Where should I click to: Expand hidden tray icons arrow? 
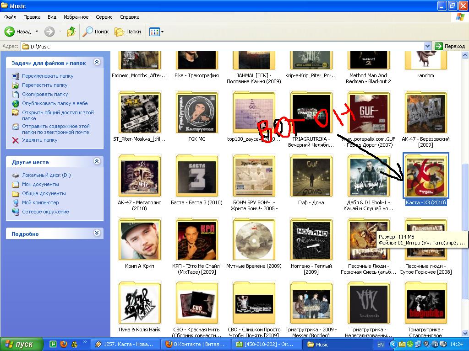point(393,345)
